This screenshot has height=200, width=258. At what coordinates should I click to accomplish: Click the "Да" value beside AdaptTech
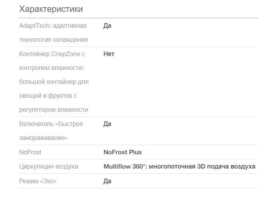pyautogui.click(x=107, y=26)
